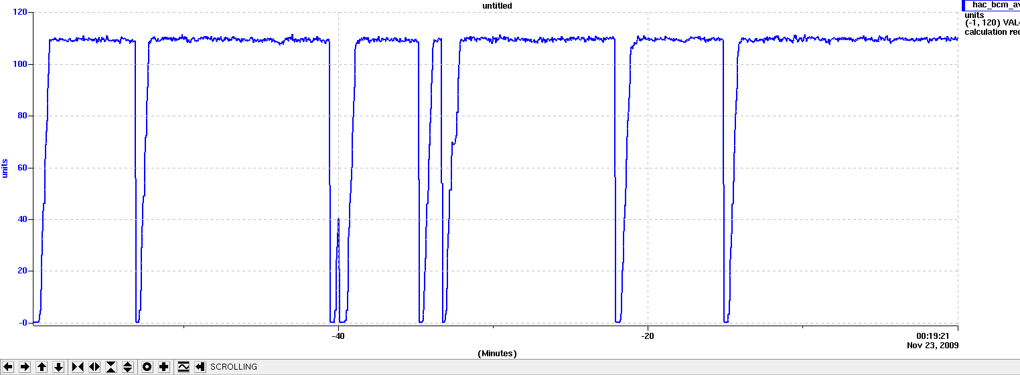Screen dimensions: 1020x375
Task: Click the plus crosshair icon
Action: (164, 367)
